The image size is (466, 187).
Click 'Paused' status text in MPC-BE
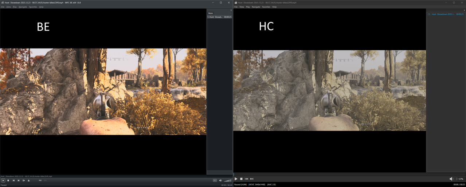pyautogui.click(x=4, y=185)
